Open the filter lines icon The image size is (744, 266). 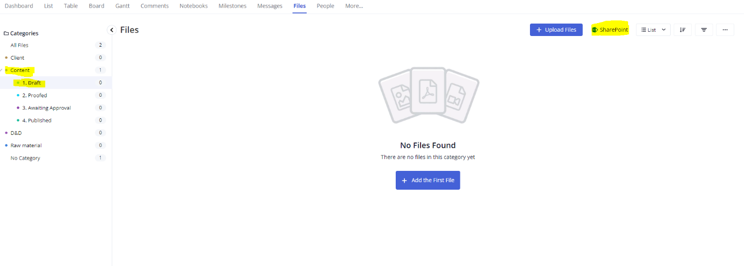pyautogui.click(x=704, y=30)
